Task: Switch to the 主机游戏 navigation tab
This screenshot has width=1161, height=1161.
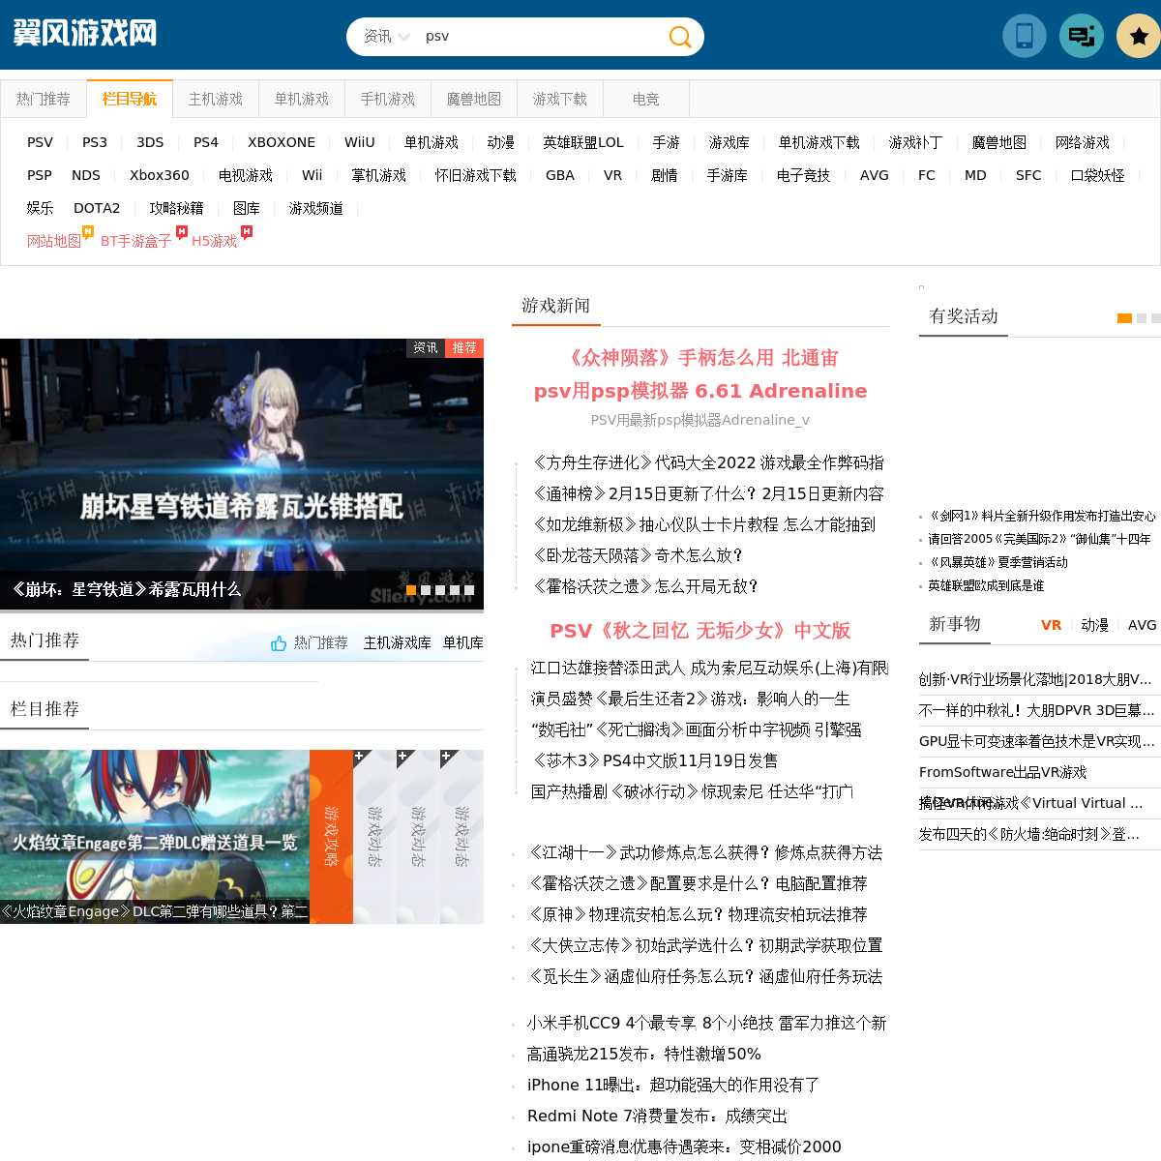Action: 215,99
